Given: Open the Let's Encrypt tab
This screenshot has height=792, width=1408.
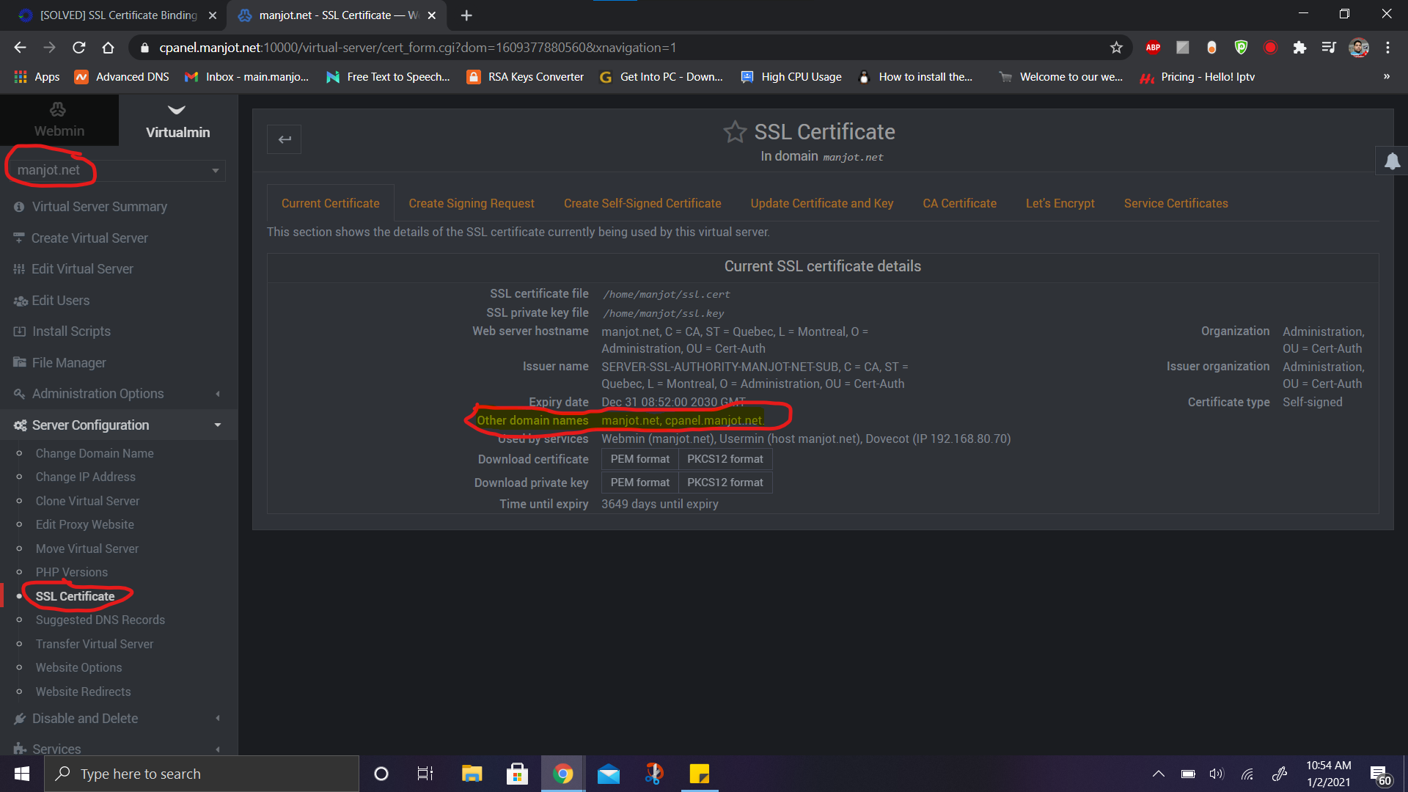Looking at the screenshot, I should pos(1060,203).
